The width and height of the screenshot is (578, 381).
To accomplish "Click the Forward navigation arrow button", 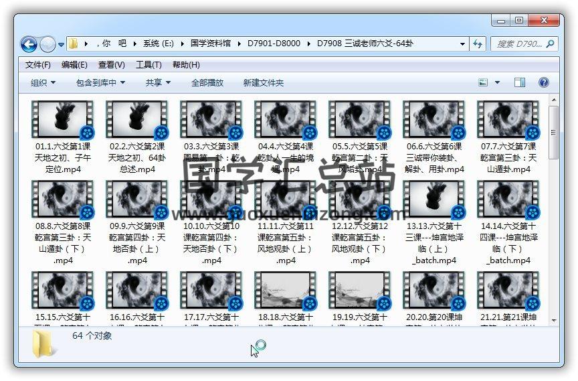I will 47,44.
